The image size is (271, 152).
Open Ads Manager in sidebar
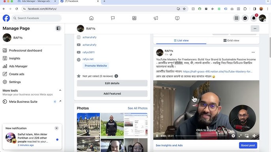click(x=32, y=66)
